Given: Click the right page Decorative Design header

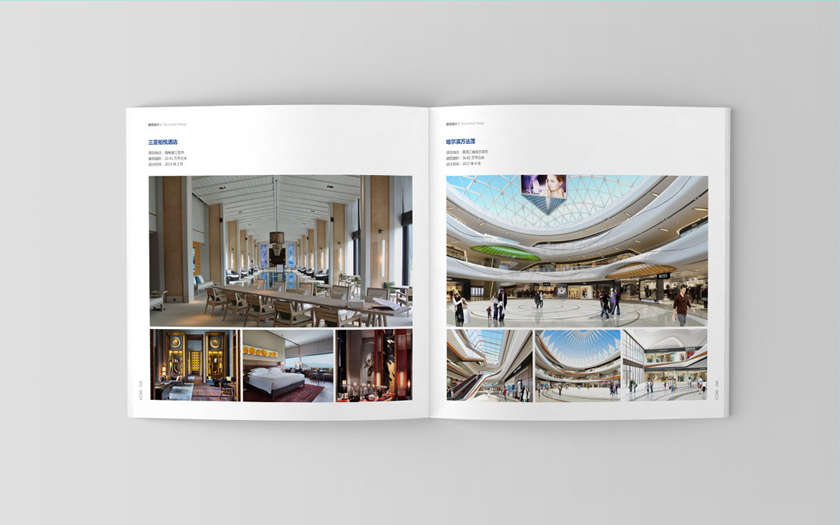Looking at the screenshot, I should pos(465,124).
